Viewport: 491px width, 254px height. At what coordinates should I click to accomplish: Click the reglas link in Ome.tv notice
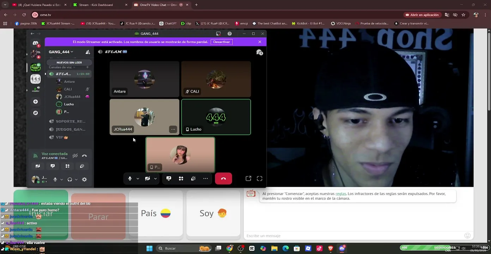pos(341,194)
